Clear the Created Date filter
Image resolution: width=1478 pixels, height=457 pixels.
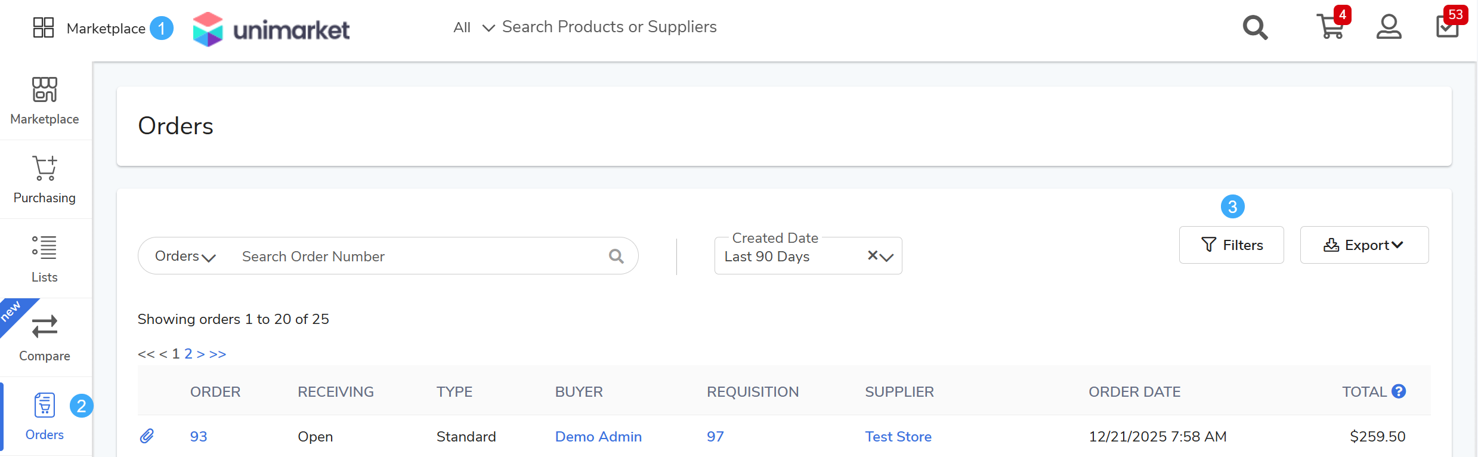pos(873,256)
